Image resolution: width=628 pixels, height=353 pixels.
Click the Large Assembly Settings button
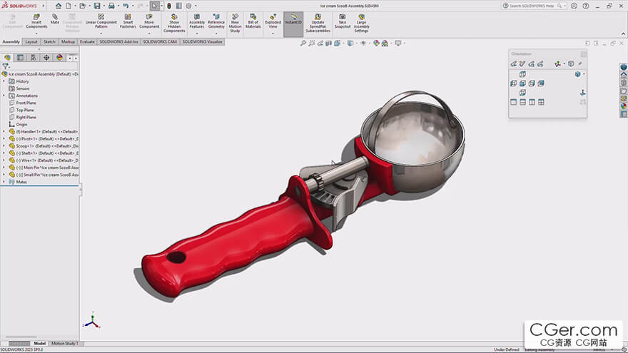click(x=361, y=22)
